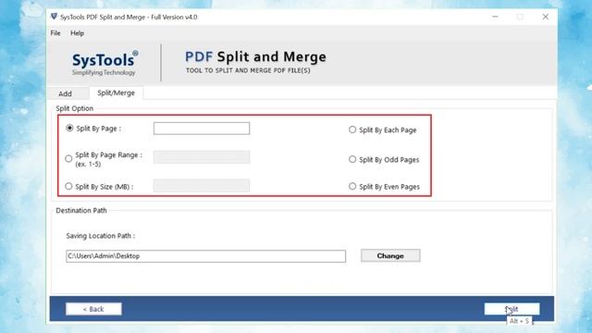Click the Split By Page Range input field
The height and width of the screenshot is (333, 592).
202,157
